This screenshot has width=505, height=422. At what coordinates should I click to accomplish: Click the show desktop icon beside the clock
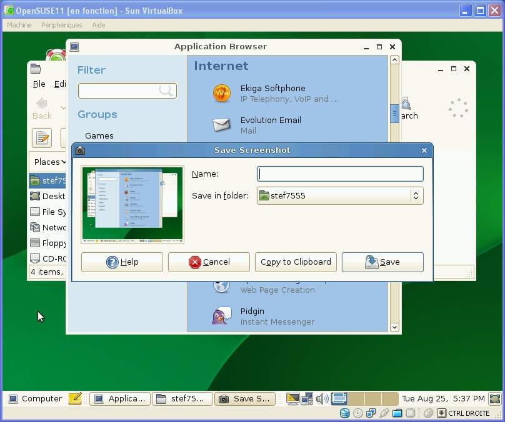point(495,399)
